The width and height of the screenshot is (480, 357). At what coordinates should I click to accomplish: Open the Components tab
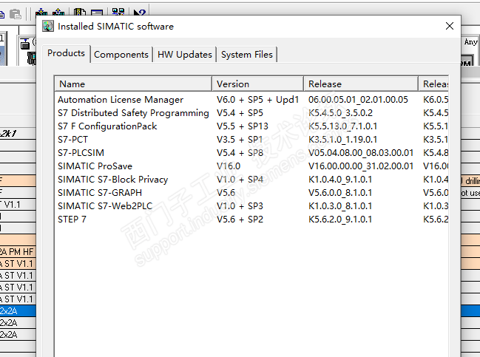pos(121,55)
